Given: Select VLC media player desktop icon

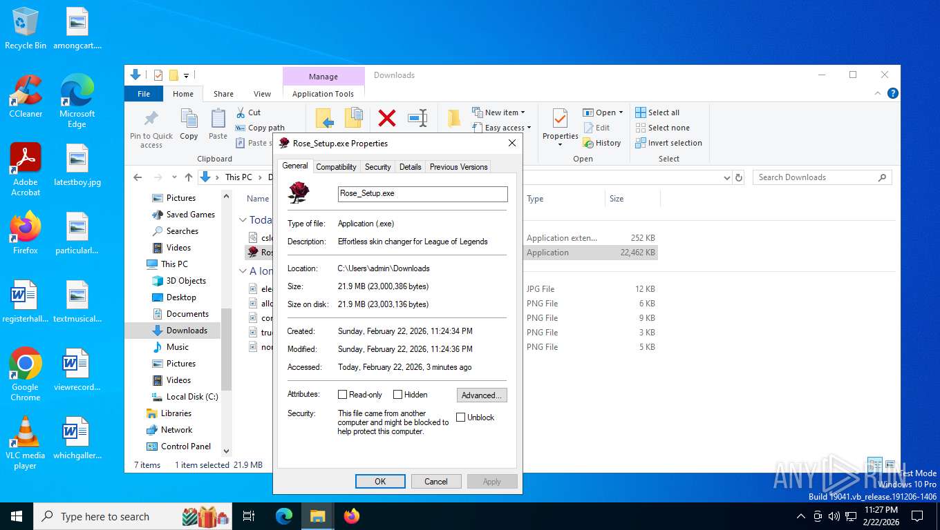Looking at the screenshot, I should 26,442.
